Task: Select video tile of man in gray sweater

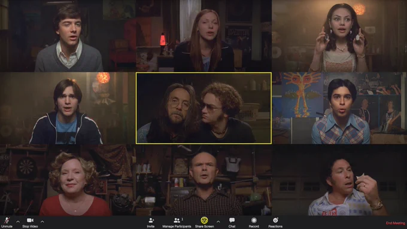Action: 68,36
